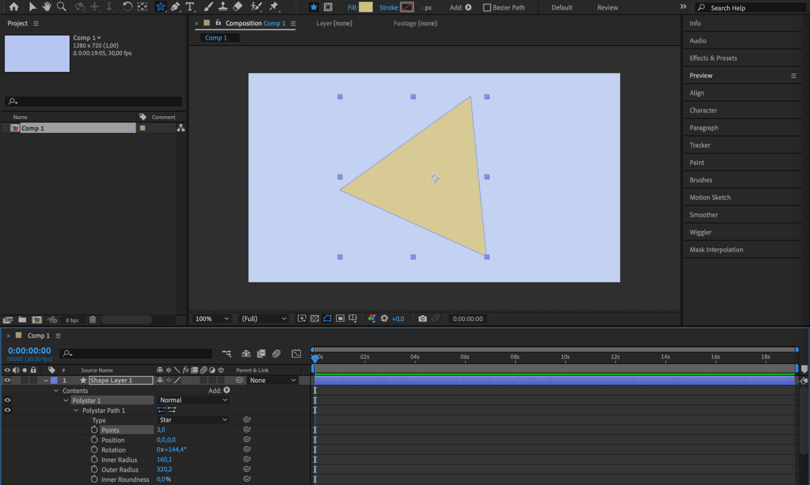Select the Eraser tool
Viewport: 810px width, 485px height.
tap(238, 6)
